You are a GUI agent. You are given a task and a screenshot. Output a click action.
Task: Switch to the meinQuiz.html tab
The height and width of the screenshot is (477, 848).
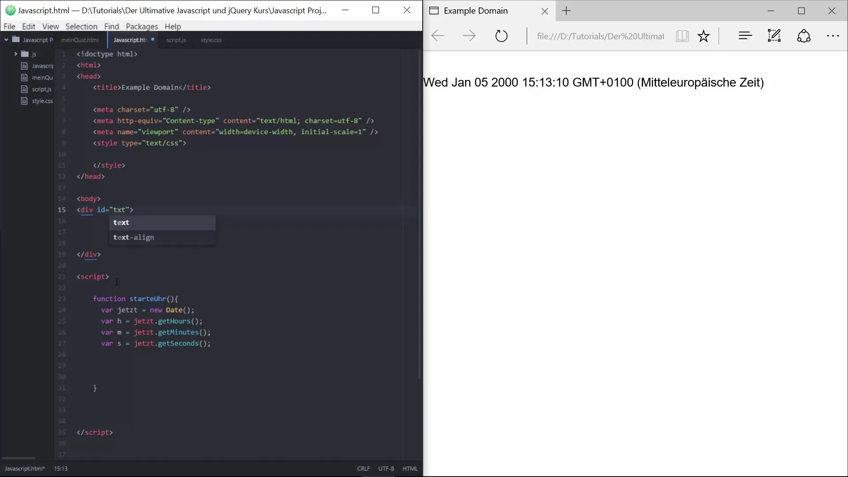click(80, 40)
